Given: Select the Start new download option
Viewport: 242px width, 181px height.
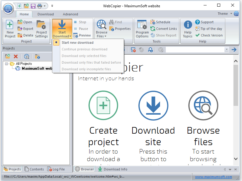Looking at the screenshot, I should click(88, 43).
